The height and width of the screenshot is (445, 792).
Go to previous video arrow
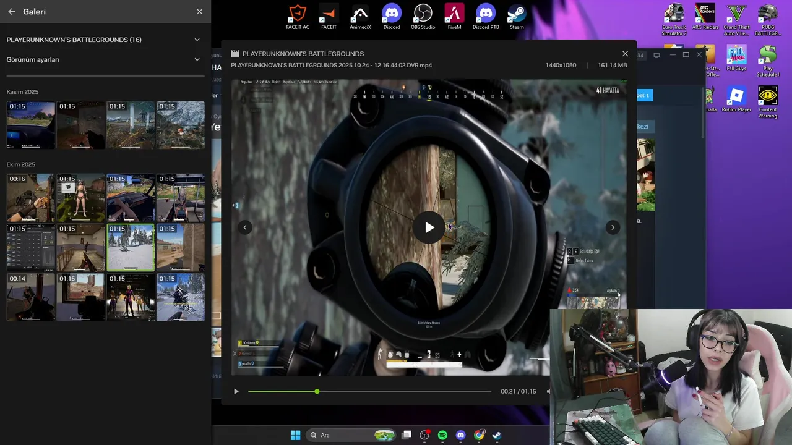[245, 227]
